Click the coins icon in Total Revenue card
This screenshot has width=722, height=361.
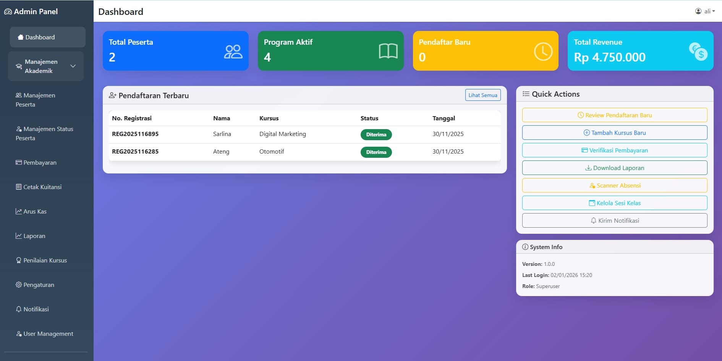tap(698, 52)
